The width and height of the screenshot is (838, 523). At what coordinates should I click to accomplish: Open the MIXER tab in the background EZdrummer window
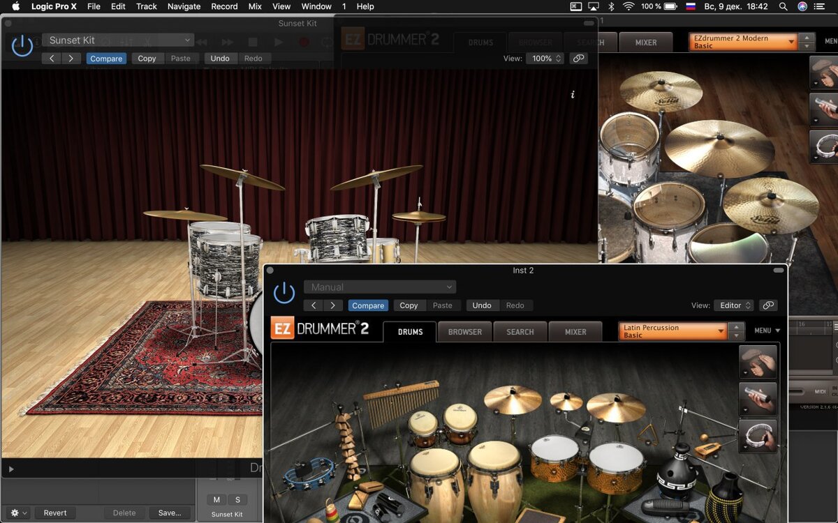[x=646, y=43]
